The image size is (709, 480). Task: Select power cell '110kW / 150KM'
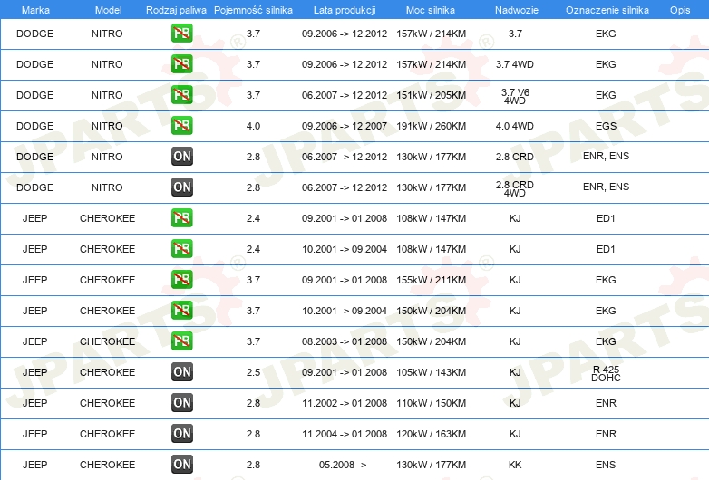click(x=431, y=403)
